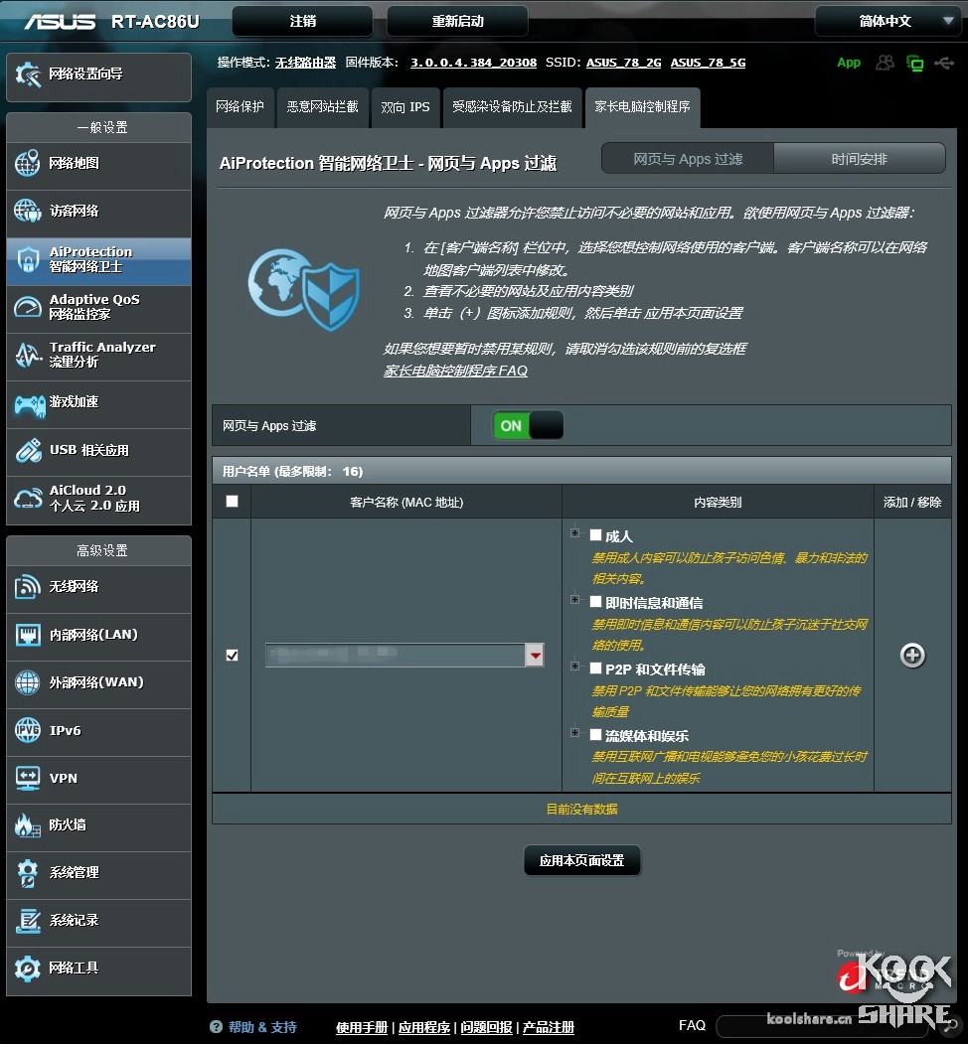Viewport: 968px width, 1044px height.
Task: Check the 流媒体和娱乐 category box
Action: 595,734
